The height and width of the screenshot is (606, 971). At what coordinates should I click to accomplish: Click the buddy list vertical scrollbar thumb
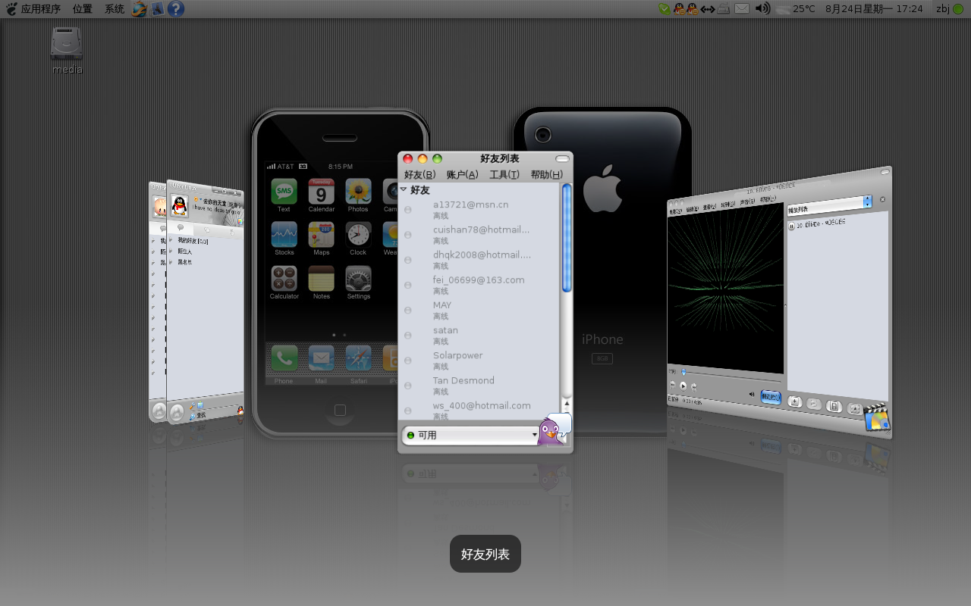[567, 238]
